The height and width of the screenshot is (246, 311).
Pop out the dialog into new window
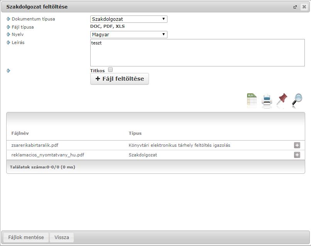pyautogui.click(x=295, y=7)
